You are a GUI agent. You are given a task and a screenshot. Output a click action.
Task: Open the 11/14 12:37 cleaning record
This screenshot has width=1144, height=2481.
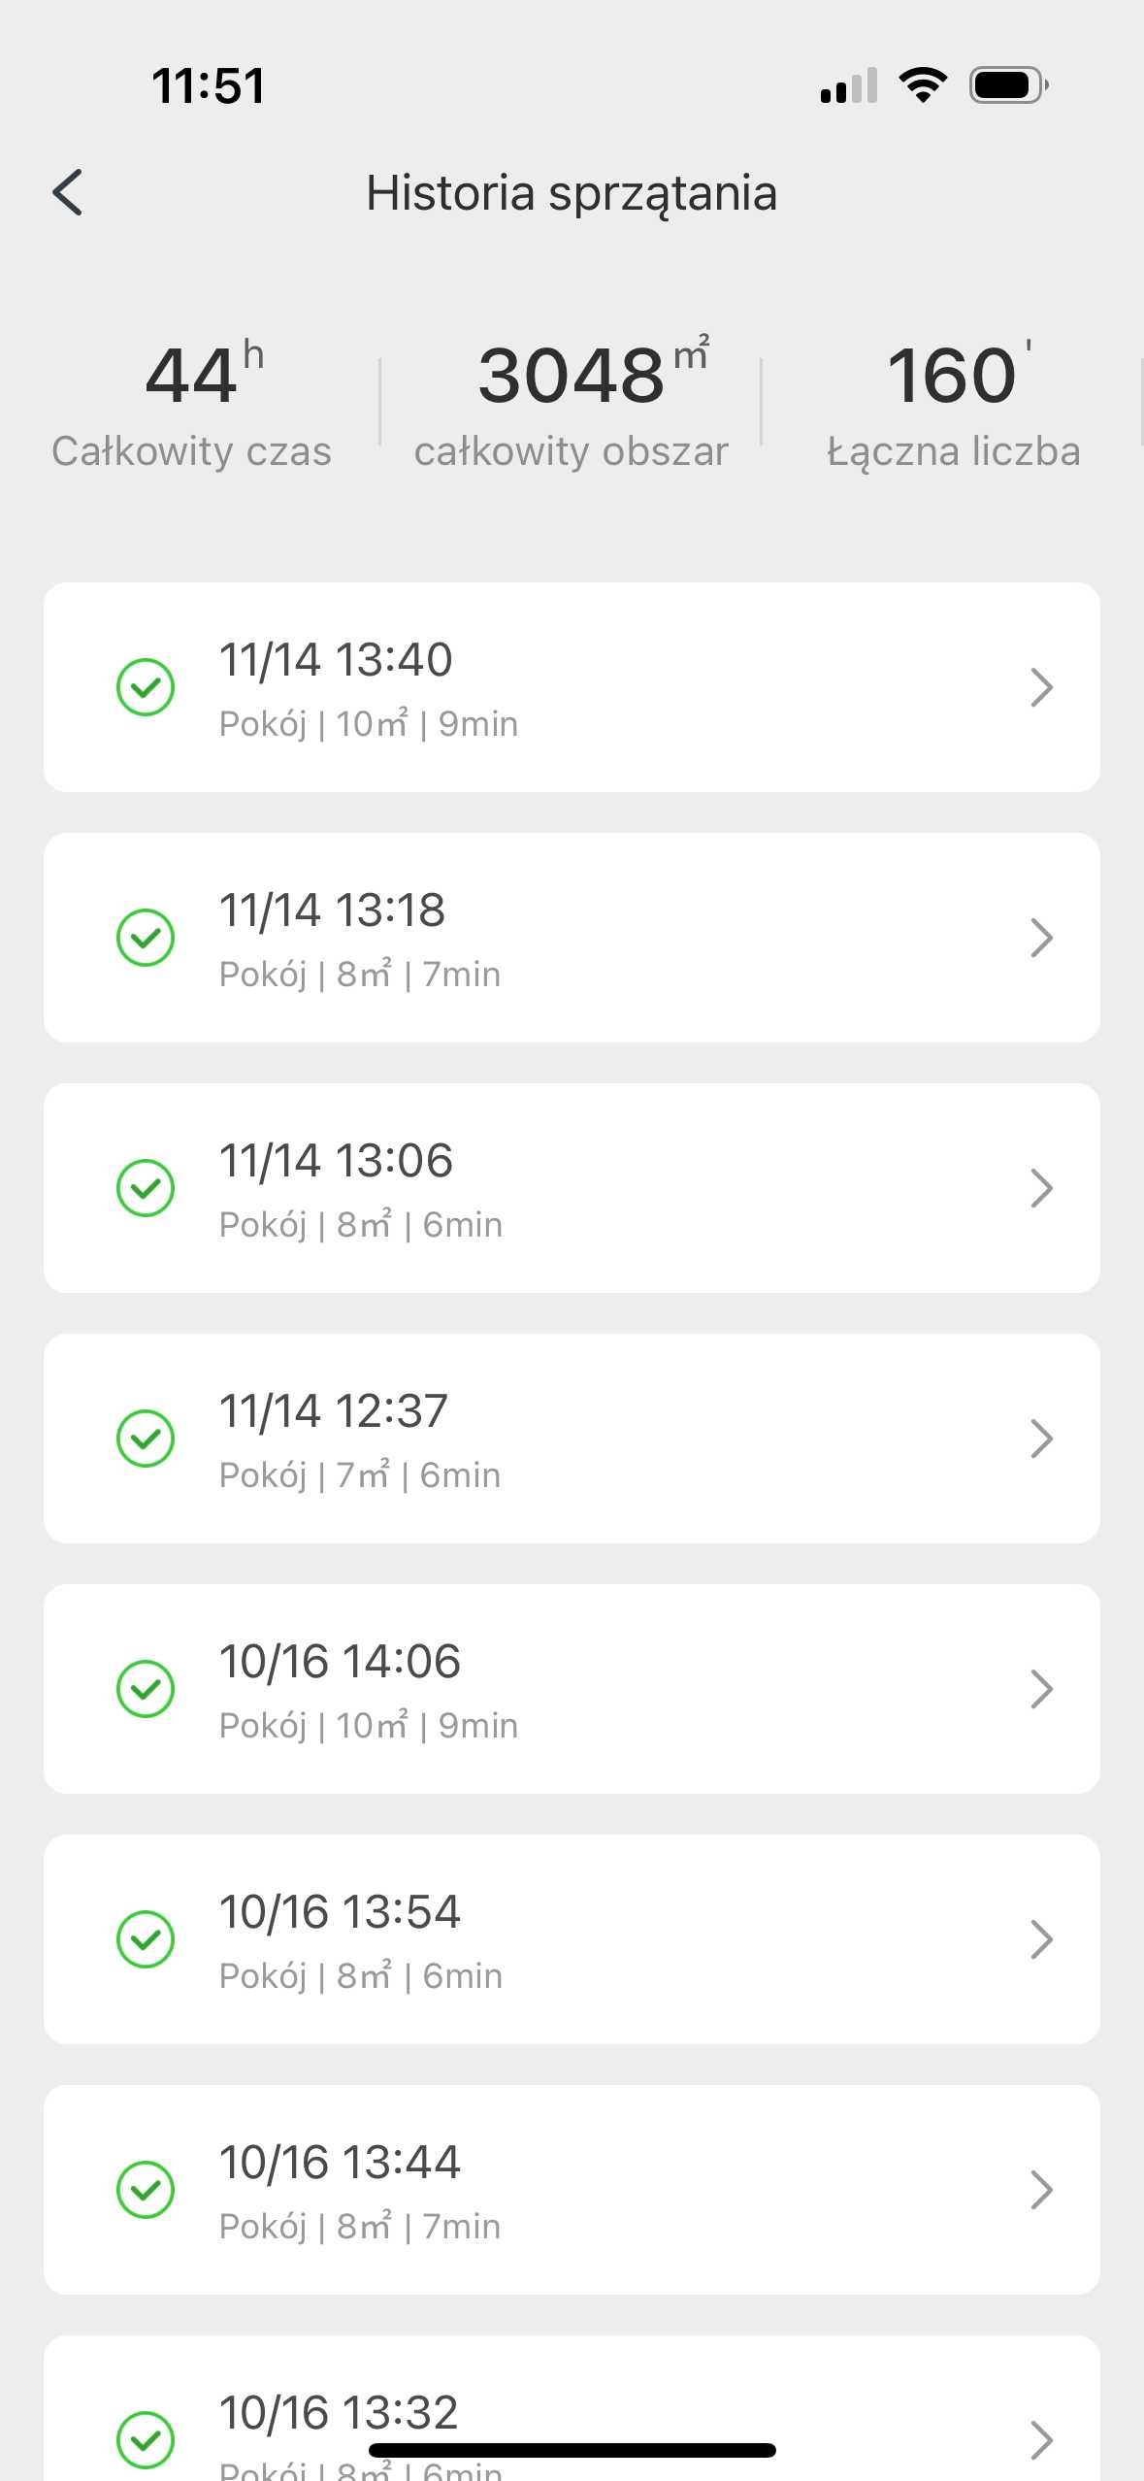click(x=572, y=1439)
